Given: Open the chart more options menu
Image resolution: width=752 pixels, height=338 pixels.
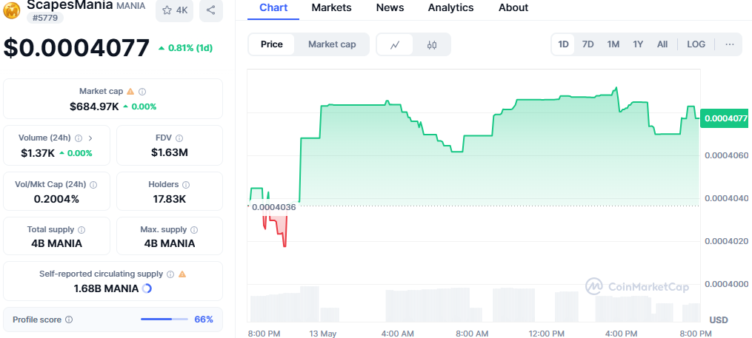Looking at the screenshot, I should point(730,44).
